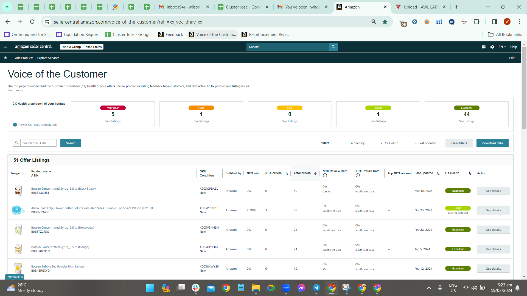This screenshot has width=527, height=296.
Task: Open See details for Ateco Flower Cutter Set
Action: [x=494, y=210]
